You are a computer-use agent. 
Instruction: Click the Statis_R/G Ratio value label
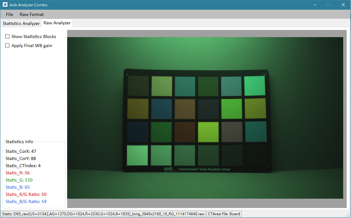pos(26,194)
